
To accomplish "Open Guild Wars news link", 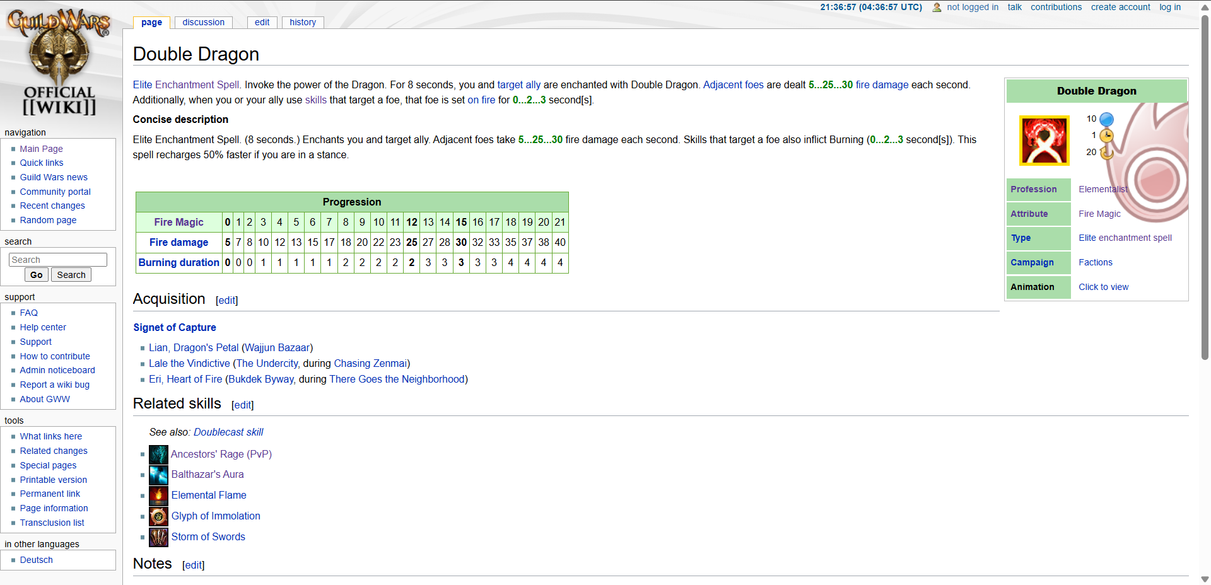I will [54, 177].
